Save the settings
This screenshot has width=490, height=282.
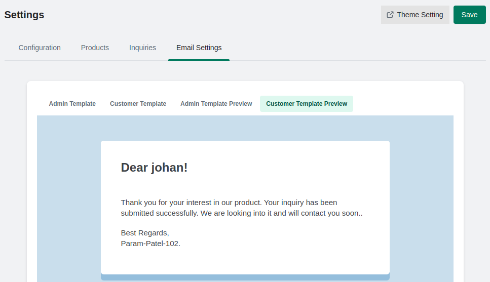click(x=469, y=15)
